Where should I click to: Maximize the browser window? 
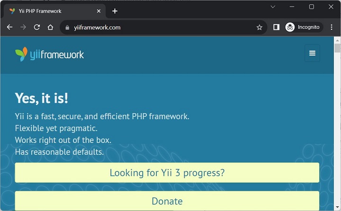point(312,7)
